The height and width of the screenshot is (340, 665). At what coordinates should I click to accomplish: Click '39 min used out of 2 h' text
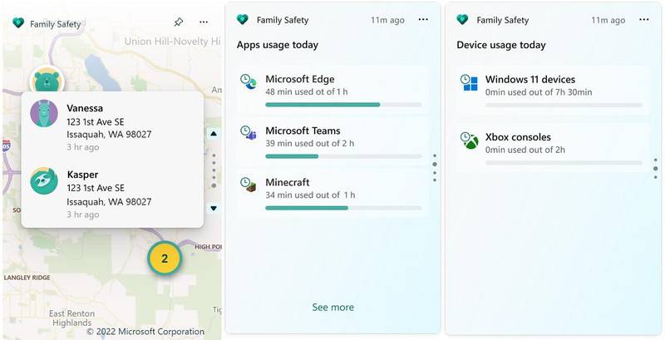[x=309, y=143]
